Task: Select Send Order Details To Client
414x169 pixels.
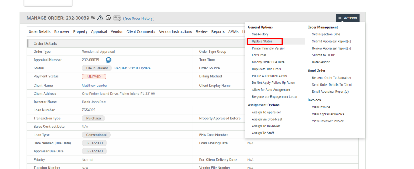Action: point(332,85)
